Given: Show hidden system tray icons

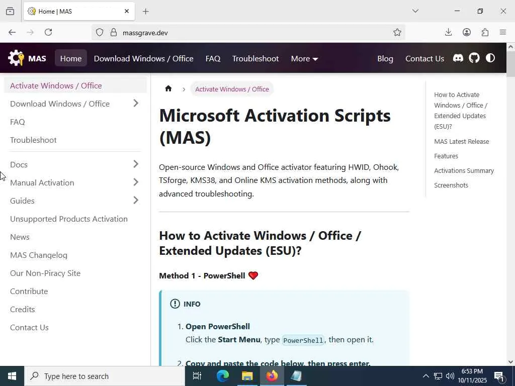Looking at the screenshot, I should coord(425,376).
